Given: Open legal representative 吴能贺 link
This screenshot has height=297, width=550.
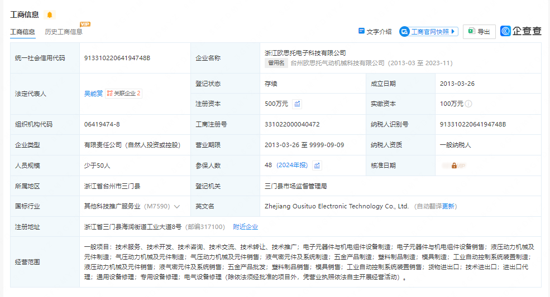Looking at the screenshot, I should click(93, 94).
